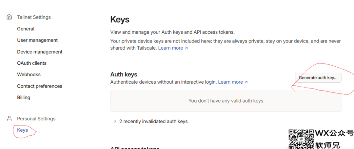Open Device management settings
Viewport: 354px width, 149px height.
40,52
